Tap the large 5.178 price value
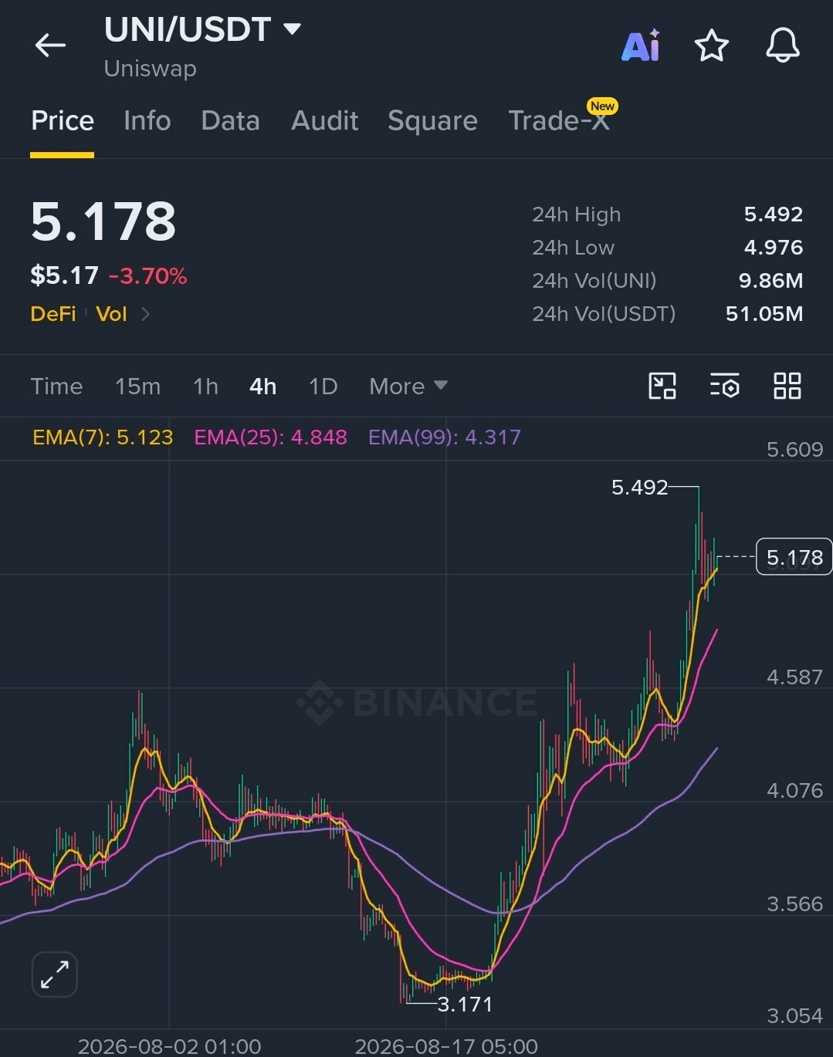 103,221
